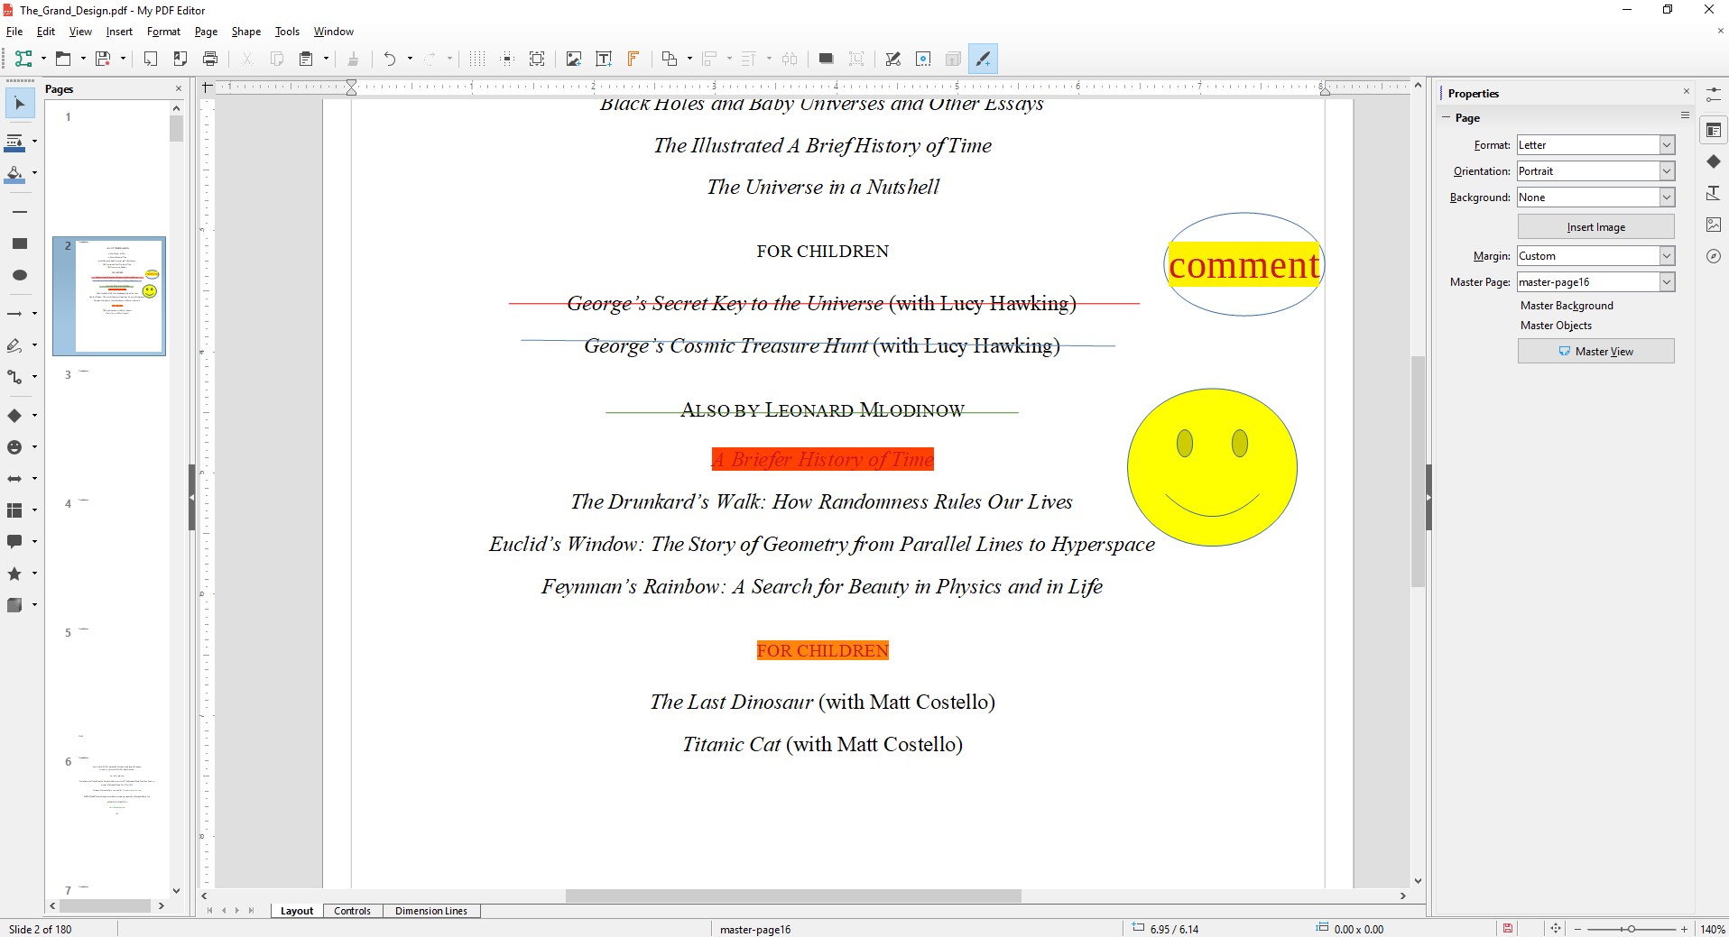This screenshot has width=1729, height=937.
Task: Click the Transformations icon
Action: click(670, 59)
